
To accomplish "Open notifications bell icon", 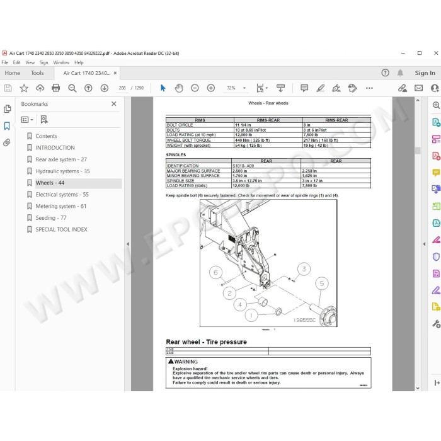I will click(x=400, y=73).
